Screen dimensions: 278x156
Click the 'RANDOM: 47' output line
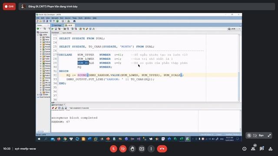coord(60,122)
